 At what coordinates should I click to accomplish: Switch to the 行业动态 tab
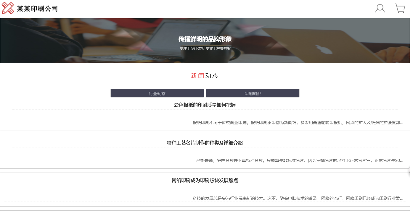[x=157, y=93]
